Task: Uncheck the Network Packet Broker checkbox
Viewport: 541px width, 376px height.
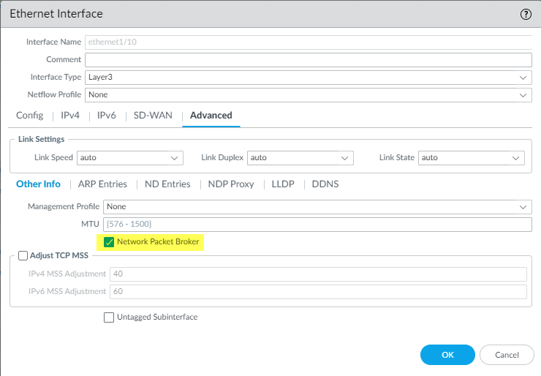Action: (x=109, y=241)
